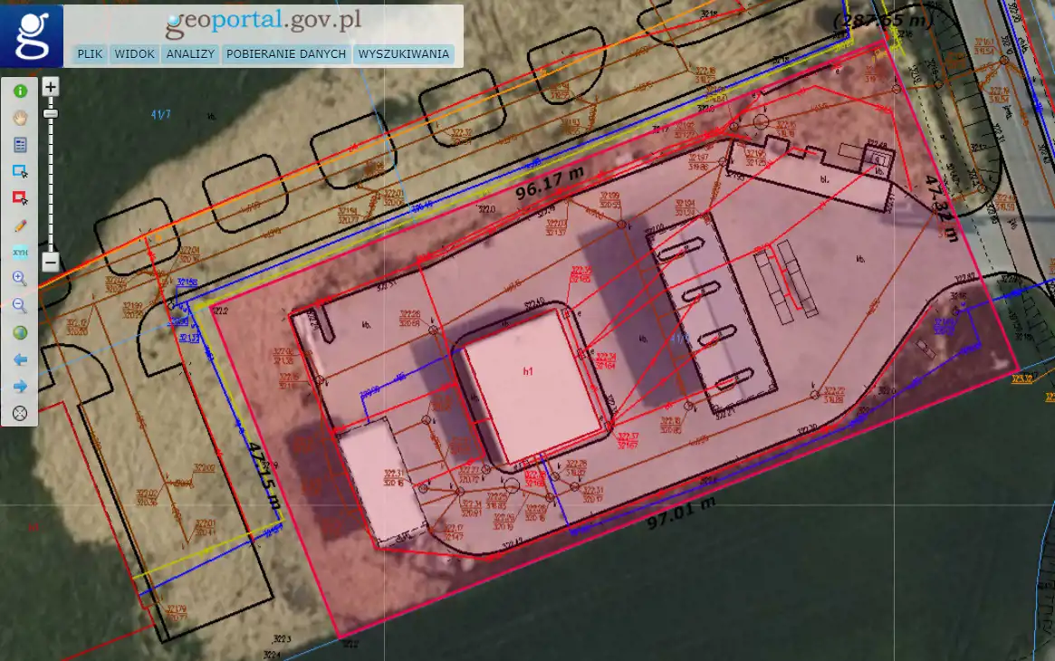Click the XYH coordinates tool

[x=20, y=253]
